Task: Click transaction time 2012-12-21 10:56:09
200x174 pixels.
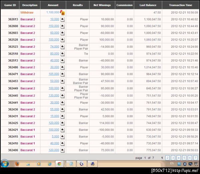Action: pos(184,12)
